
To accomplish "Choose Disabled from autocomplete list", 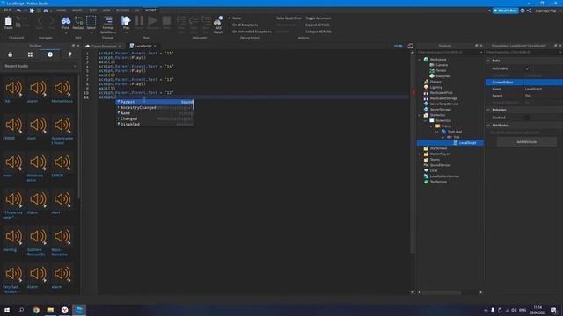I will tap(155, 124).
